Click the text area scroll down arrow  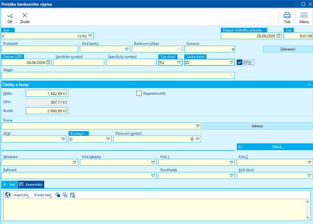click(308, 218)
